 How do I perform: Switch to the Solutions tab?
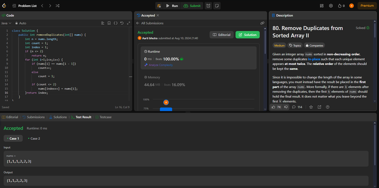tap(58, 117)
